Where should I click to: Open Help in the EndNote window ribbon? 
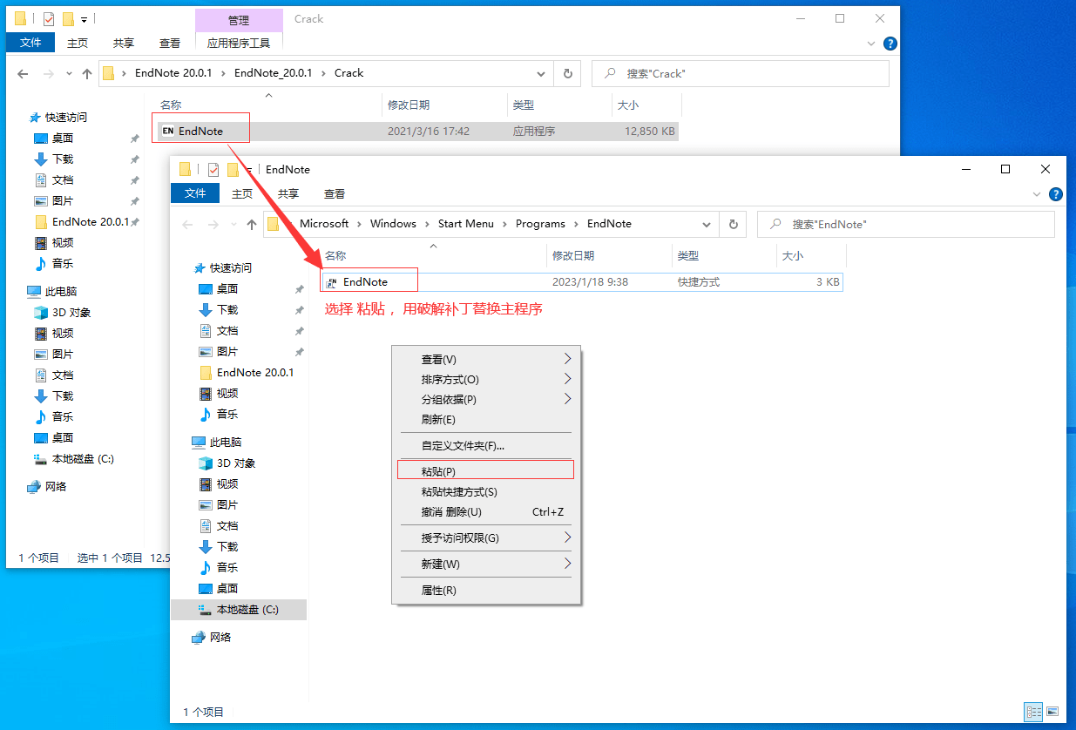pyautogui.click(x=1055, y=194)
